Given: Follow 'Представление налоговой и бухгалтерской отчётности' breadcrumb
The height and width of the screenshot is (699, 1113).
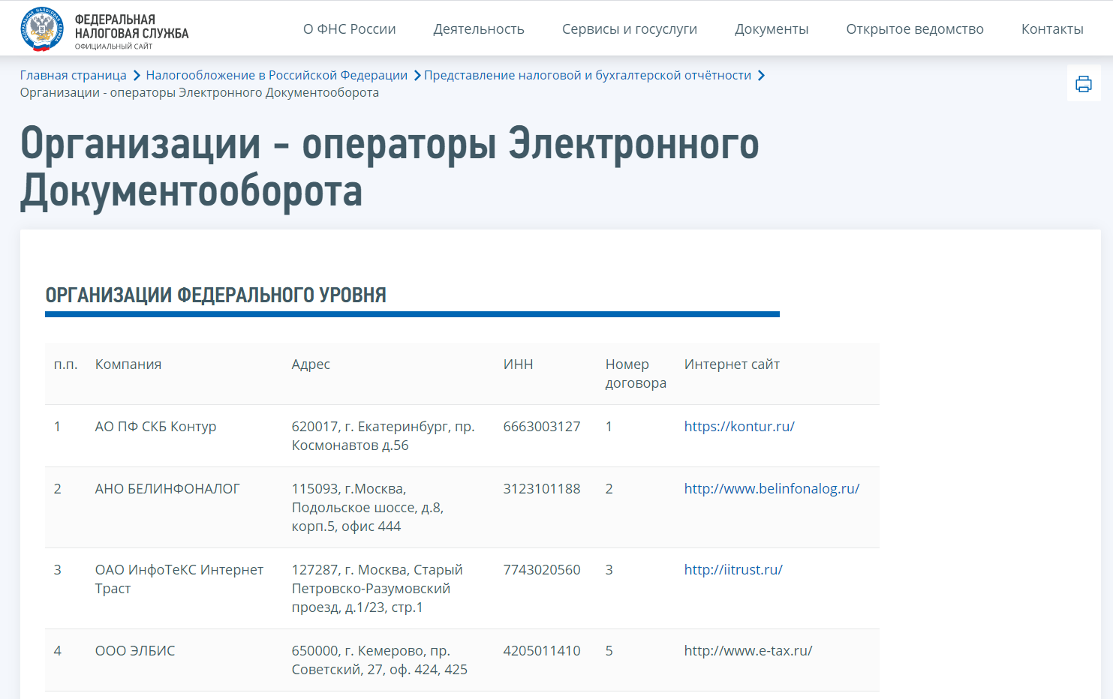Looking at the screenshot, I should tap(588, 75).
